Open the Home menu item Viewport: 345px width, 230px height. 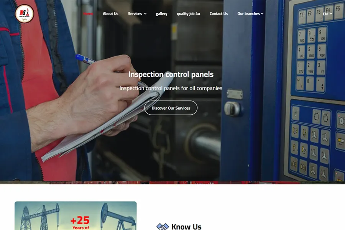pos(88,14)
